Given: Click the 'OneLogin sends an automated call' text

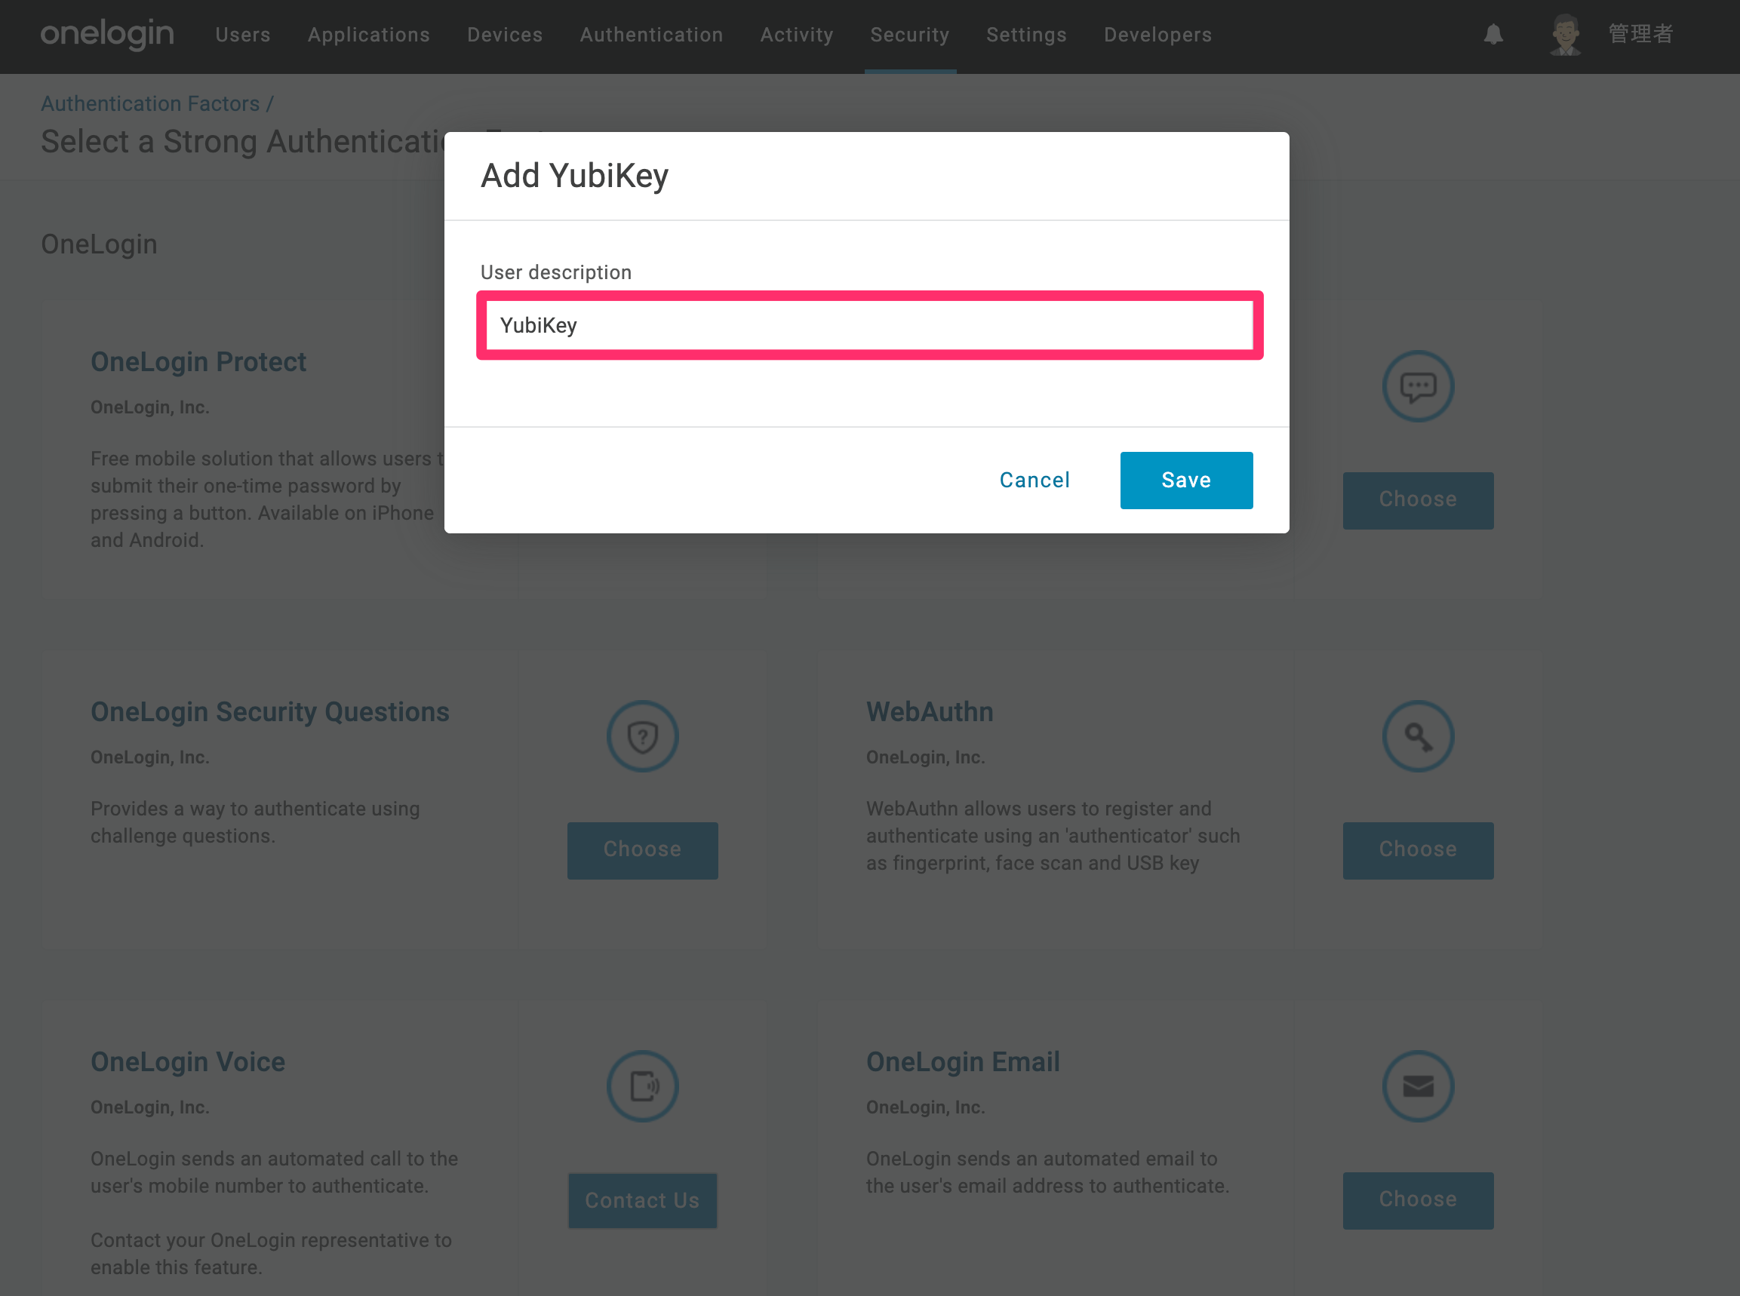Looking at the screenshot, I should click(274, 1172).
